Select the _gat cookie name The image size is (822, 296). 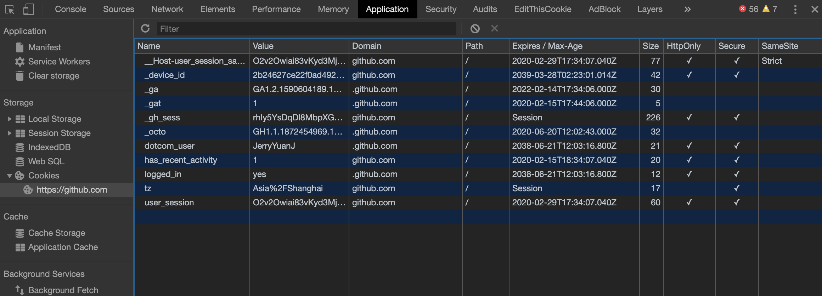point(153,103)
